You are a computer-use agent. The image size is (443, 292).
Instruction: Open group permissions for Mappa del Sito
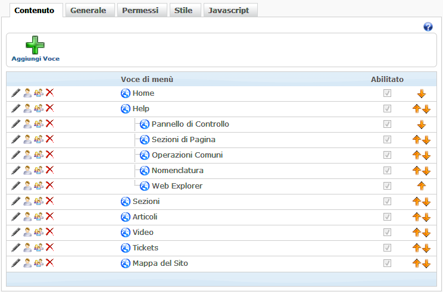39,263
